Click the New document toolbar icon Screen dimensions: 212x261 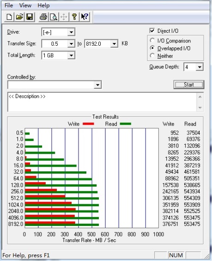9,17
